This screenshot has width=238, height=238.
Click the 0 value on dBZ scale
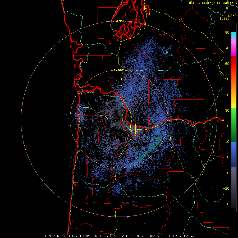pos(228,157)
